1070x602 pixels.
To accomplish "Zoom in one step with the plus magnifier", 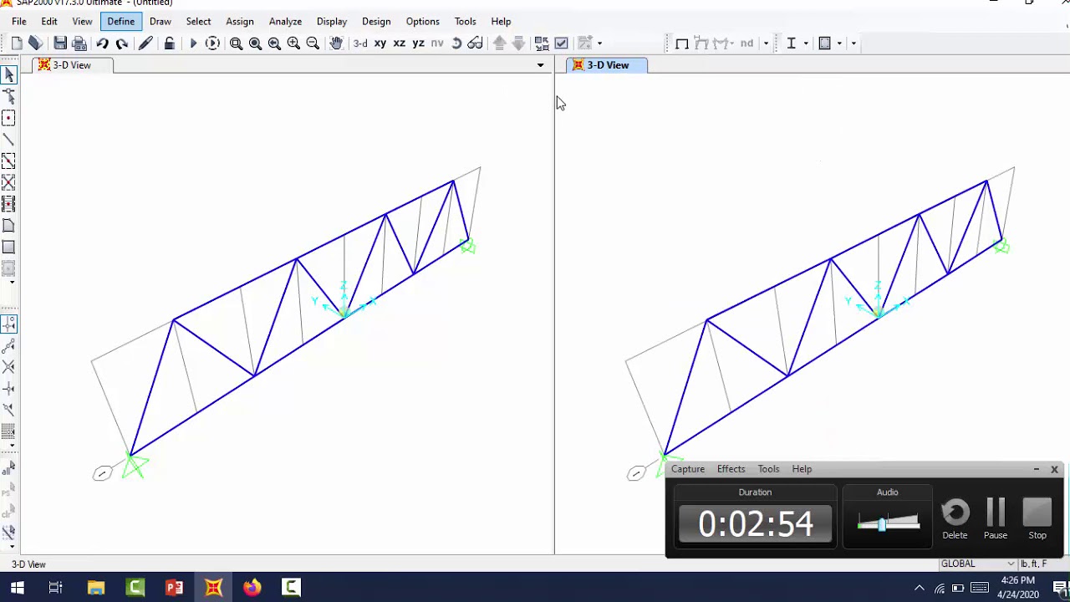I will pos(293,43).
